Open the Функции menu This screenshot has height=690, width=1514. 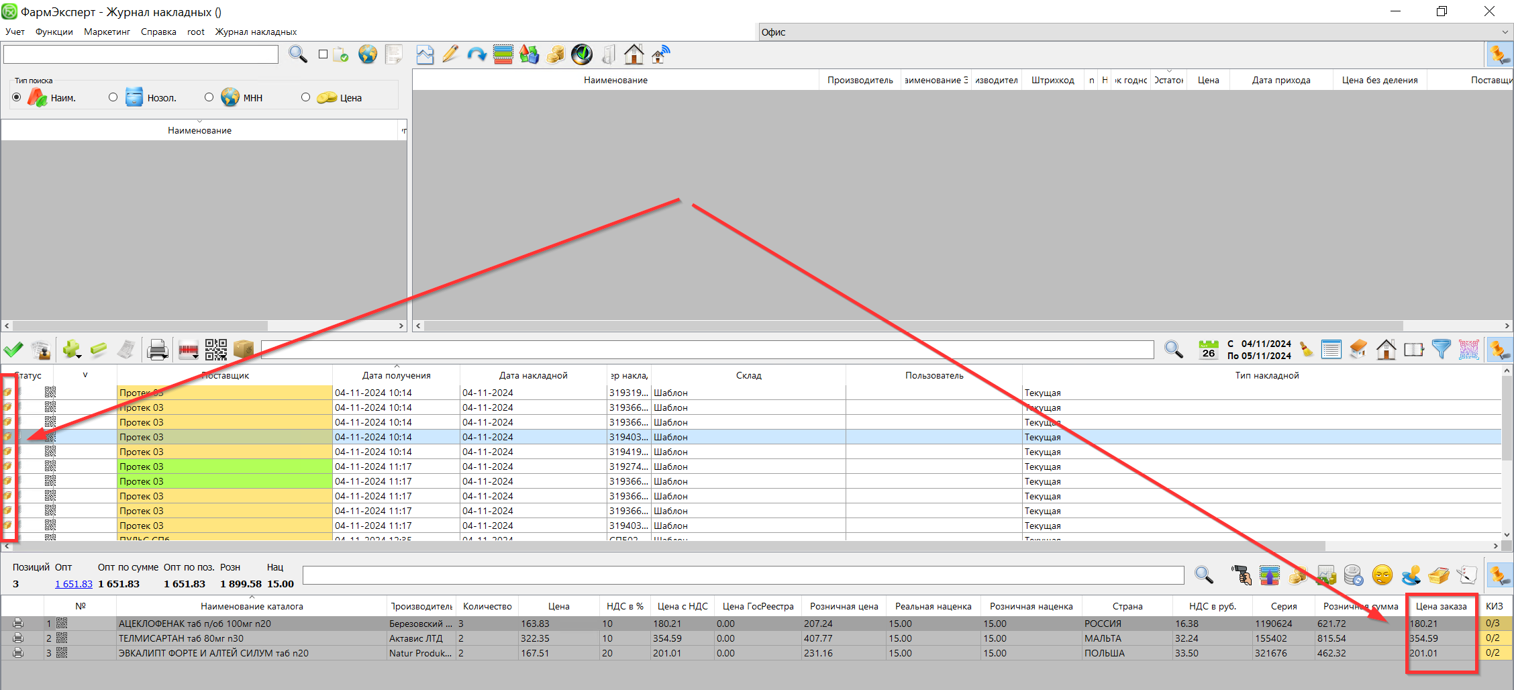click(54, 32)
